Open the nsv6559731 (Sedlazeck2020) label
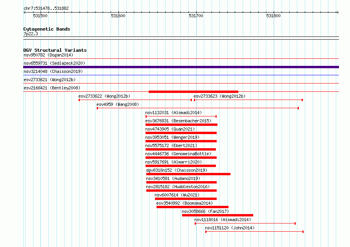 (x=54, y=63)
